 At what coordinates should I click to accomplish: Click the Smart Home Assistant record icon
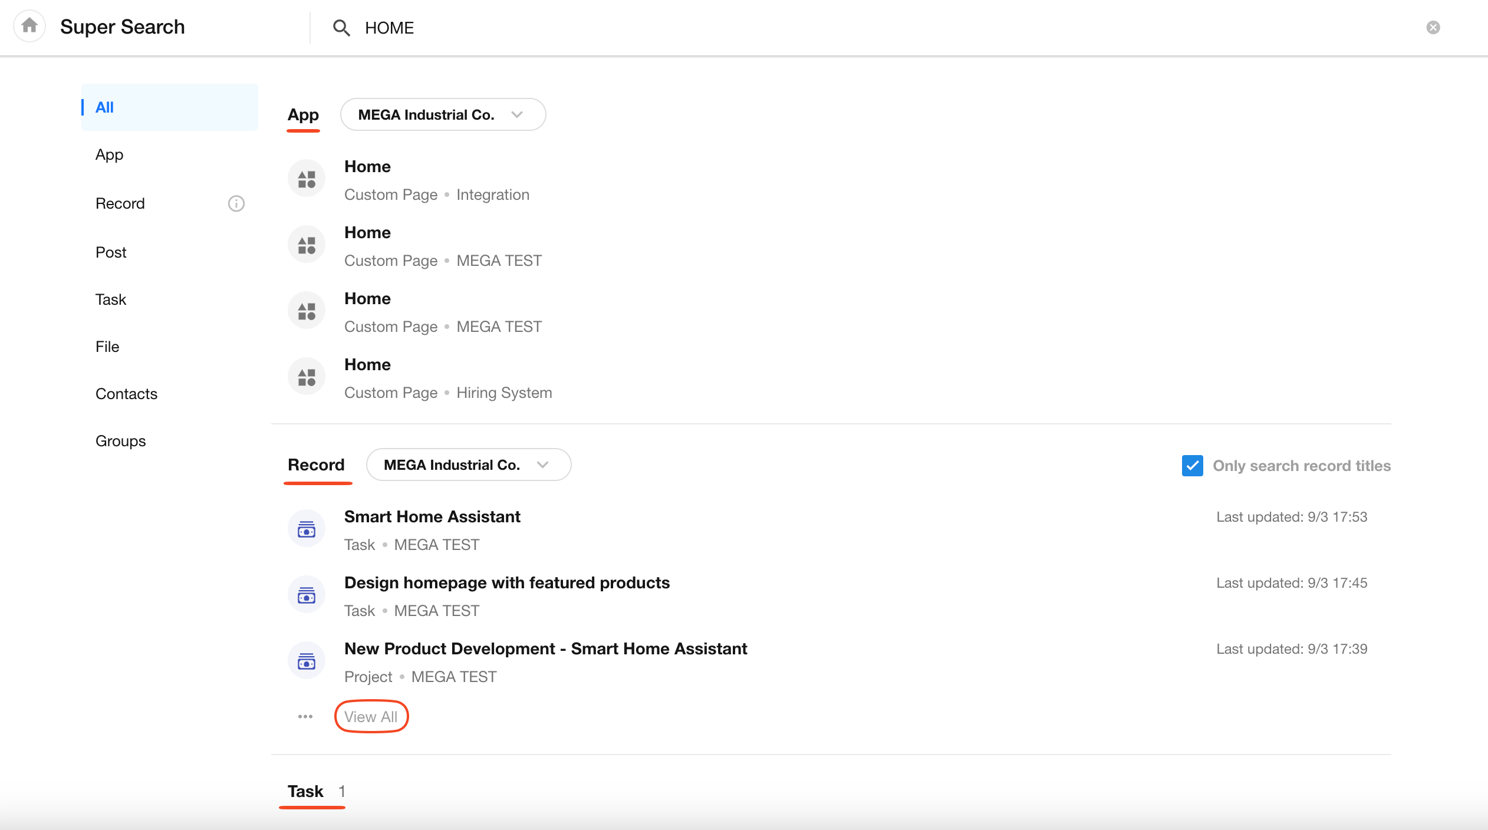pyautogui.click(x=307, y=529)
